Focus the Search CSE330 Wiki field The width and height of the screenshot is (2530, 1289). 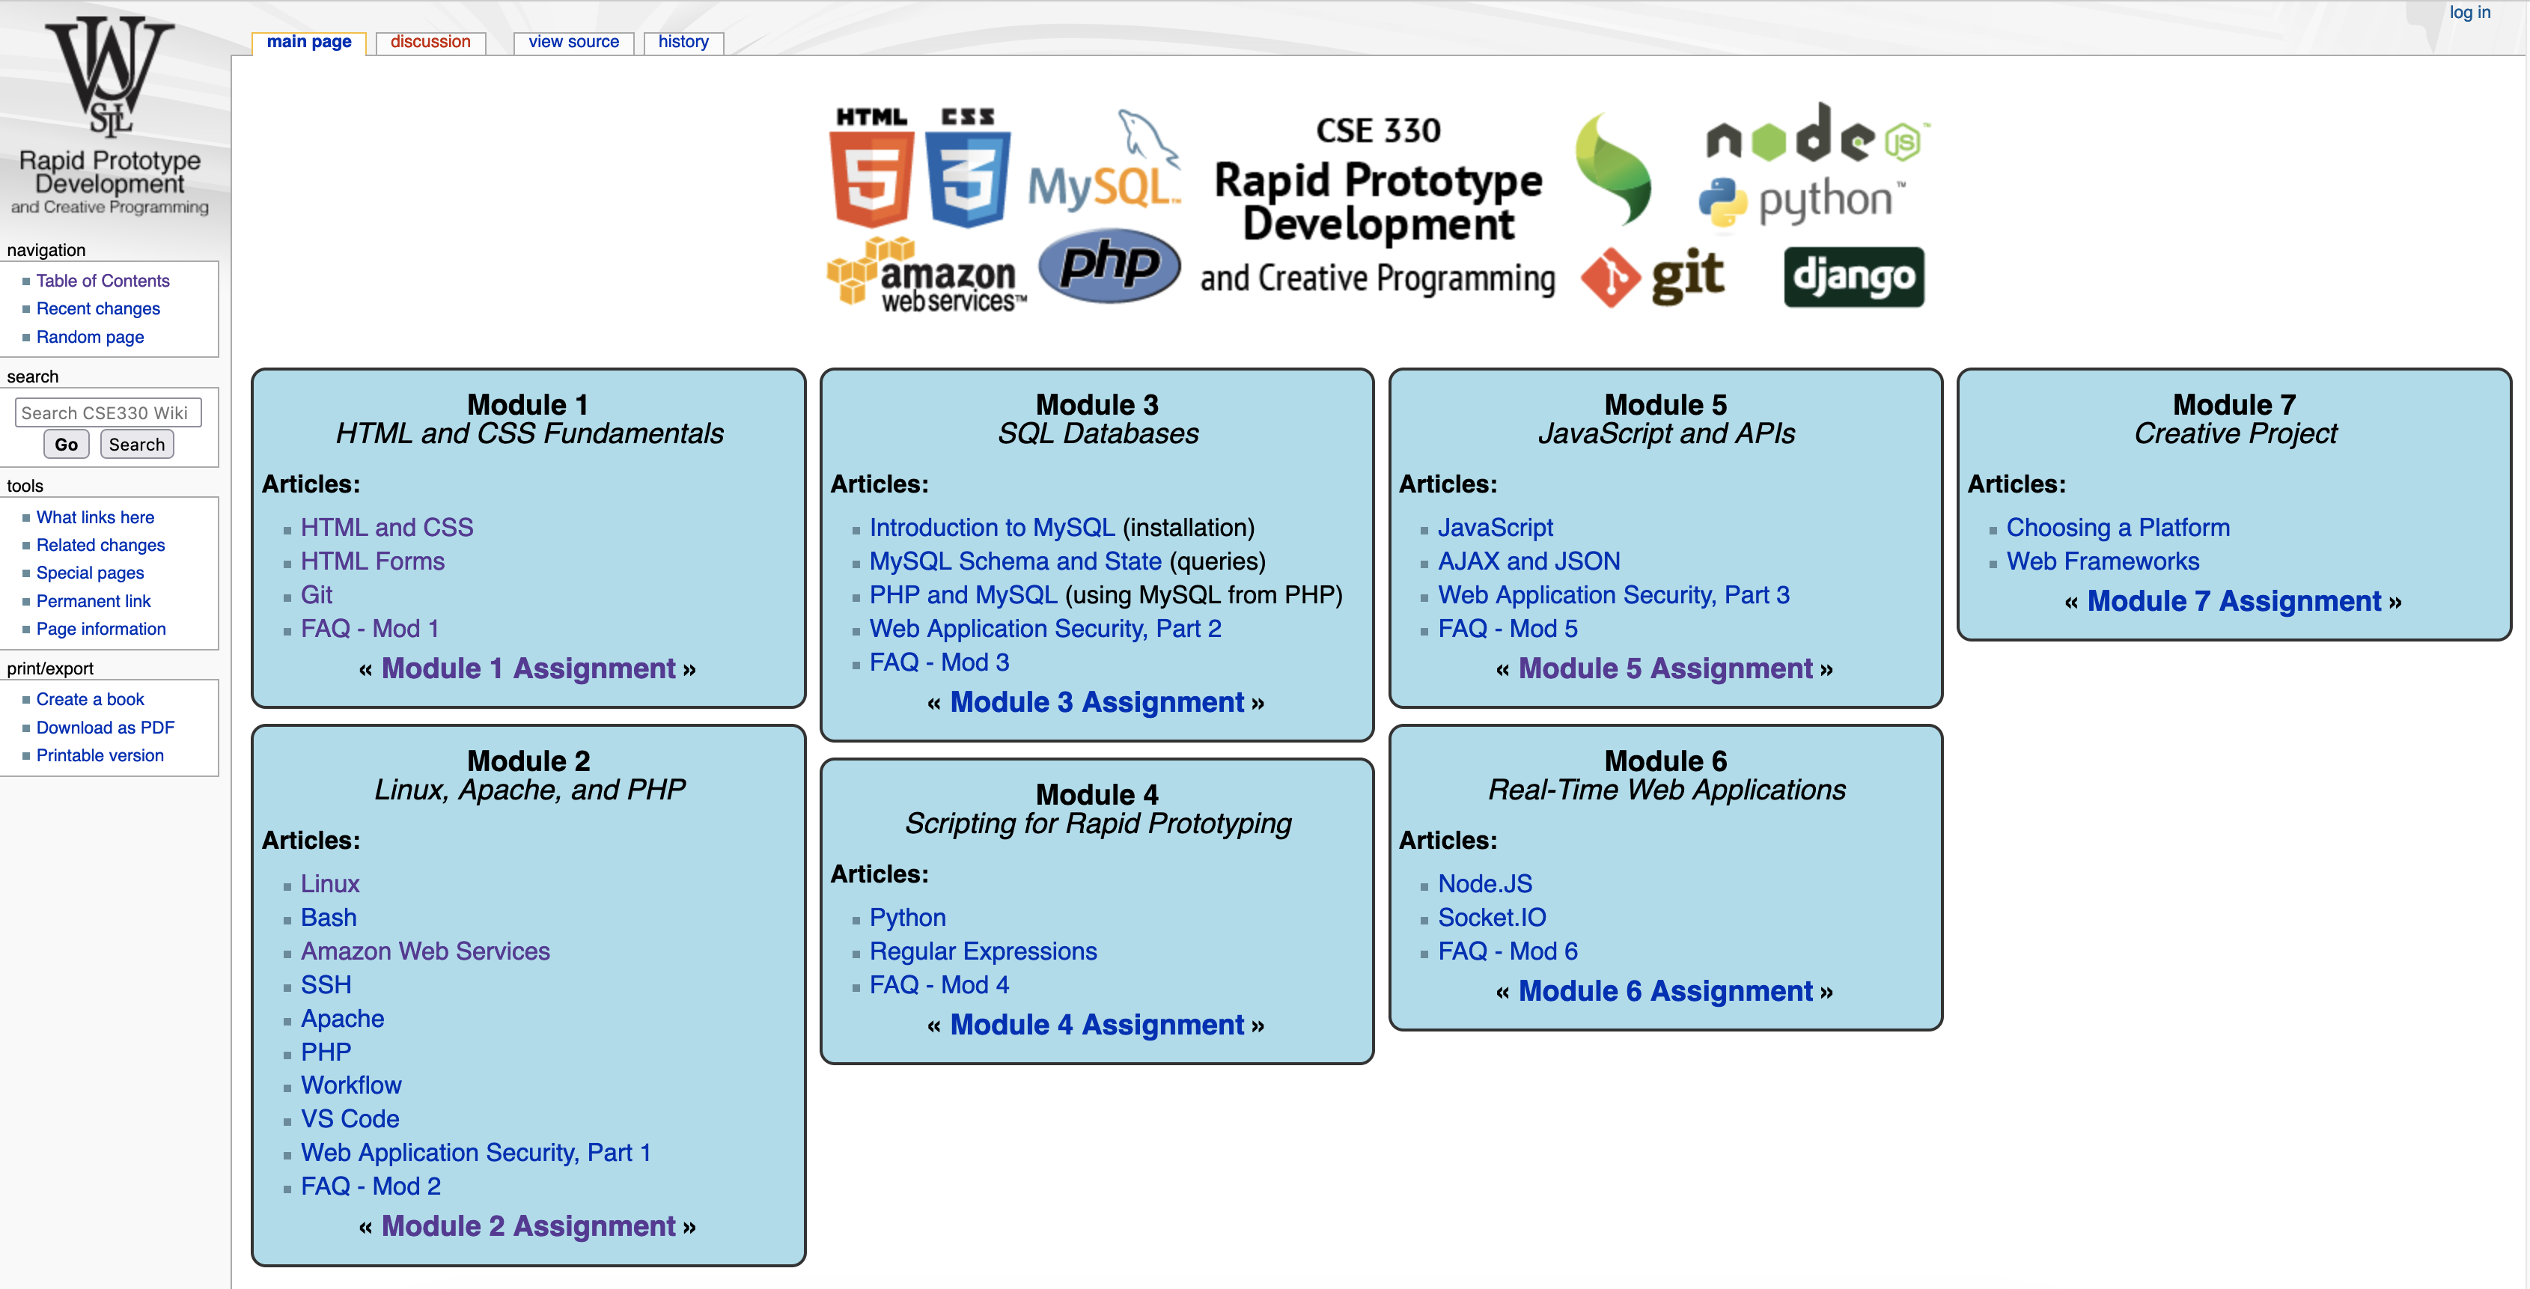coord(108,412)
